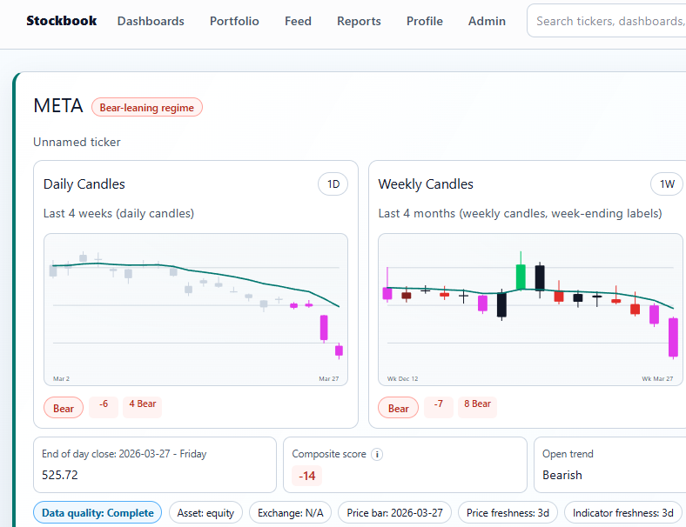
Task: Go to the Portfolio page
Action: point(234,21)
